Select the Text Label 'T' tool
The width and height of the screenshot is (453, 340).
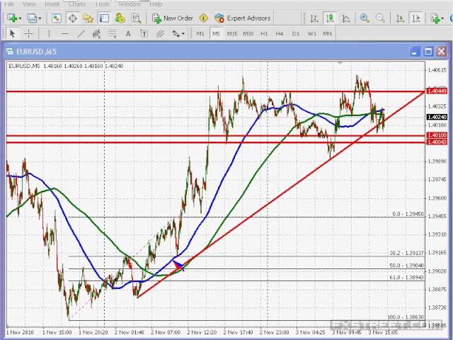click(x=144, y=34)
